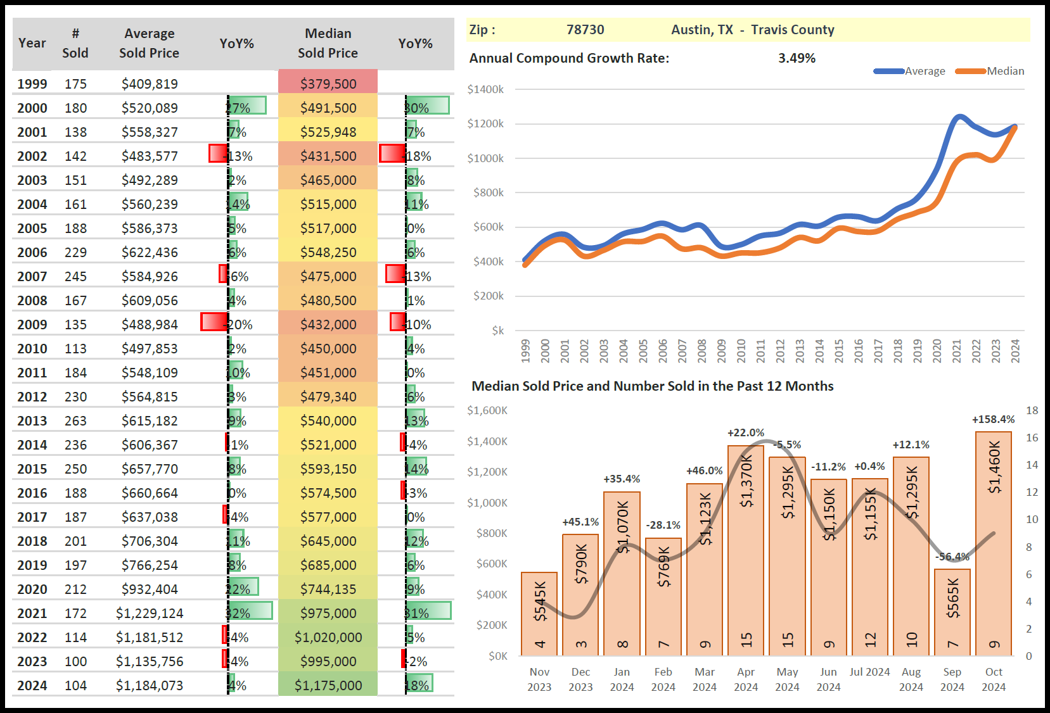Select the Year column header
The height and width of the screenshot is (713, 1050).
(32, 43)
